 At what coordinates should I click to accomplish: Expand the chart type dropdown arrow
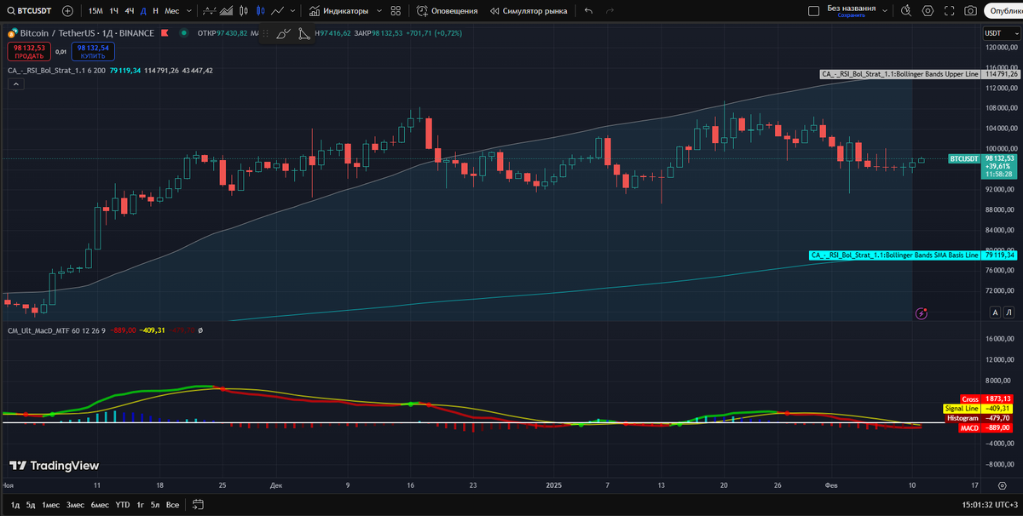click(x=292, y=11)
